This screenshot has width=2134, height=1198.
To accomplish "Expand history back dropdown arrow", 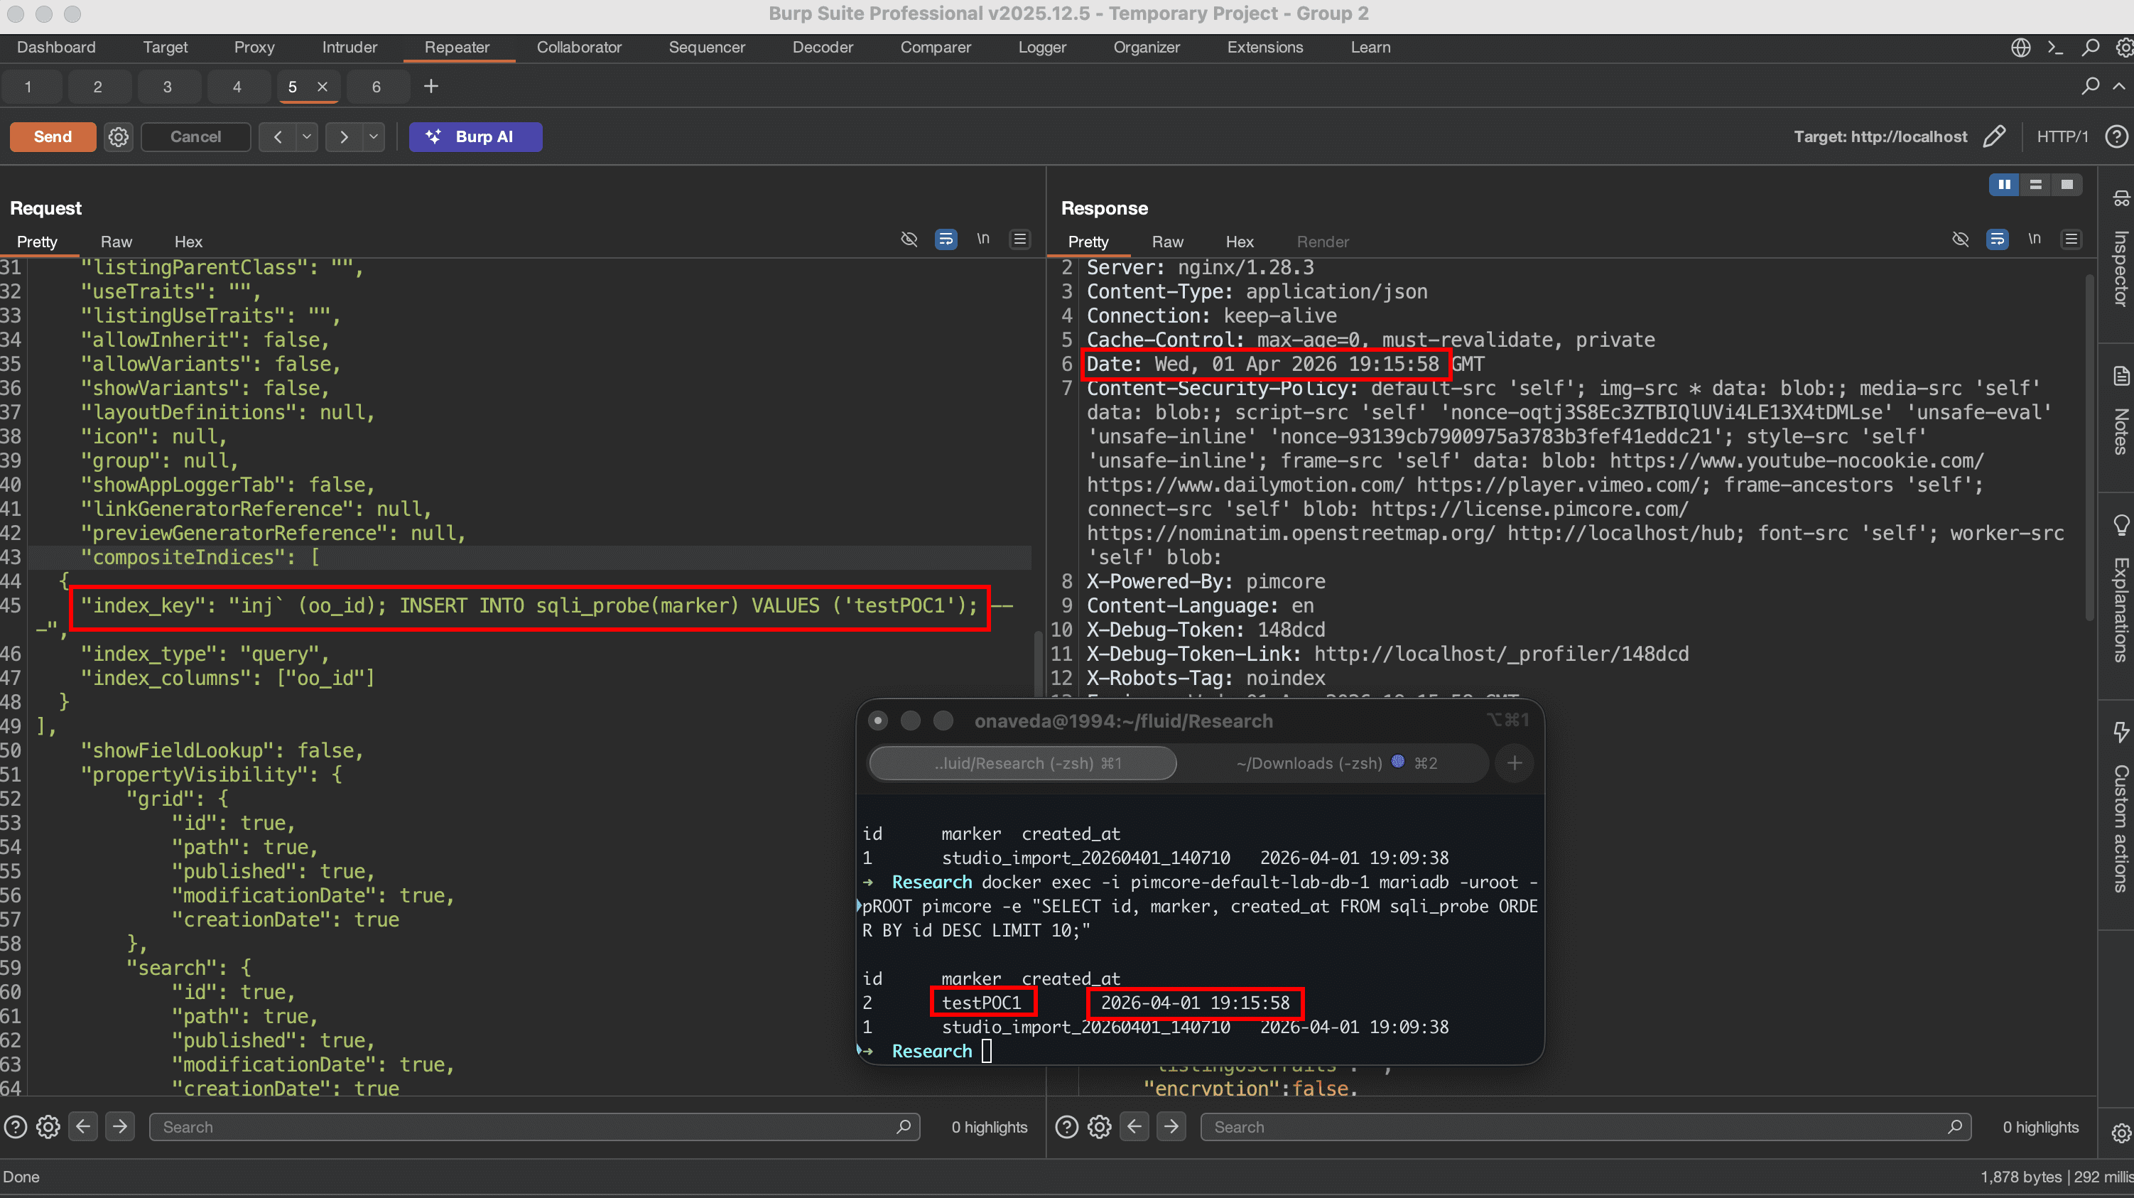I will tap(306, 136).
